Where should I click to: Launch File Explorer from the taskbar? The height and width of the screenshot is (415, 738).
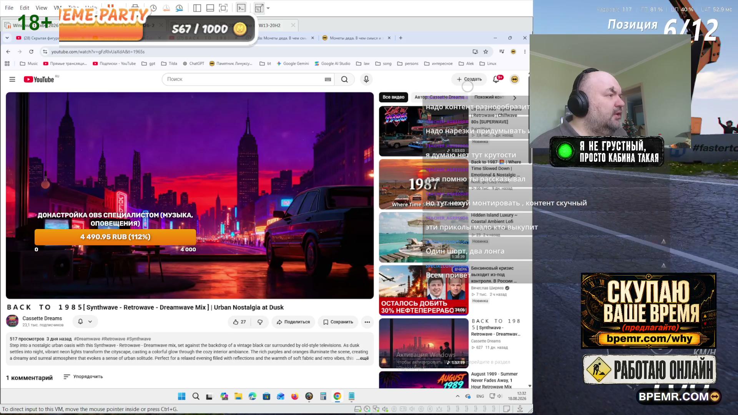pyautogui.click(x=238, y=396)
